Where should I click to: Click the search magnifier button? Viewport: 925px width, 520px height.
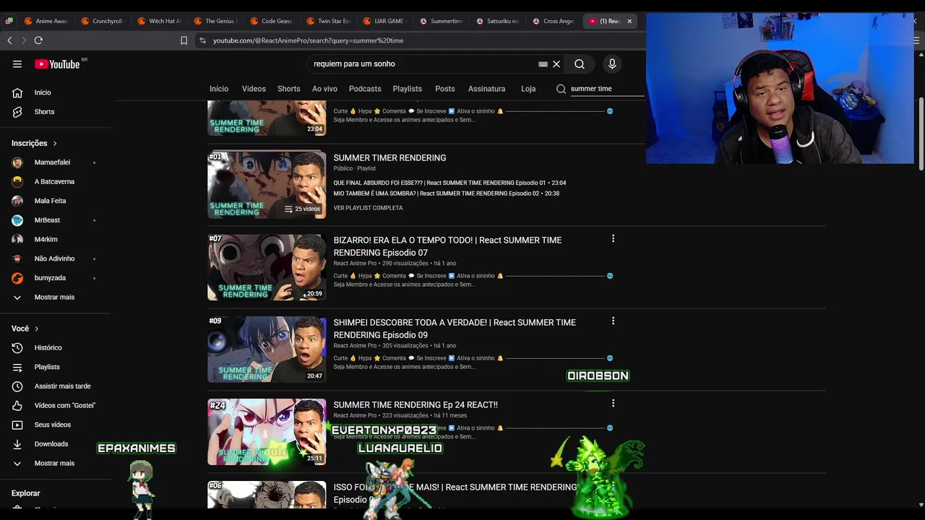[580, 64]
